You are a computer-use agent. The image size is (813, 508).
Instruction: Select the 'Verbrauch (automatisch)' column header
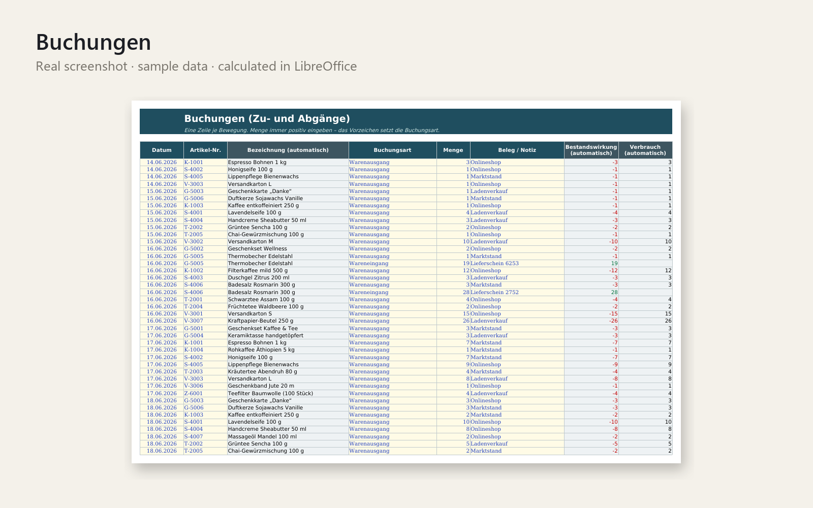(645, 150)
